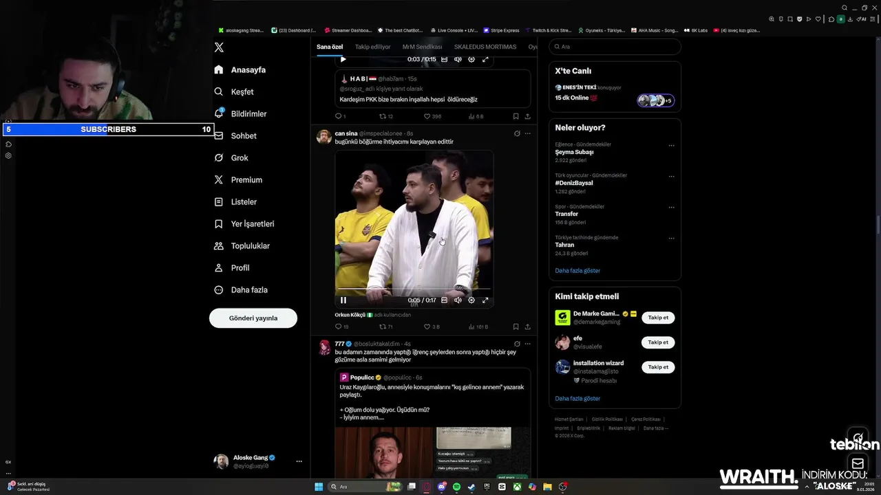Viewport: 881px width, 495px height.
Task: Go to Anasayfa in the sidebar
Action: [240, 69]
